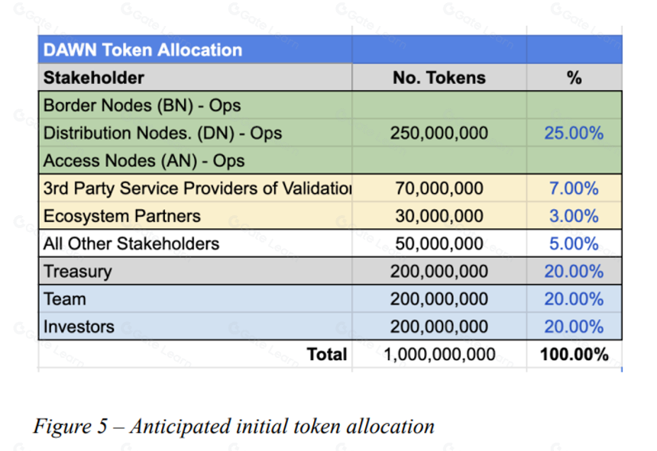Screen dimensions: 657x451
Task: Click the Investors row label
Action: pyautogui.click(x=196, y=327)
